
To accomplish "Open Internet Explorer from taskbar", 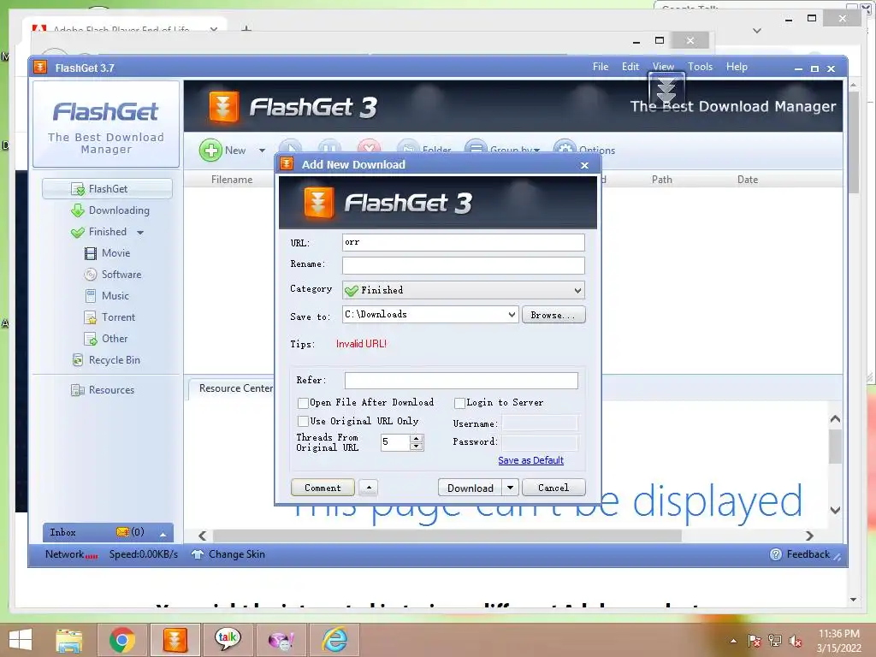I will point(334,640).
